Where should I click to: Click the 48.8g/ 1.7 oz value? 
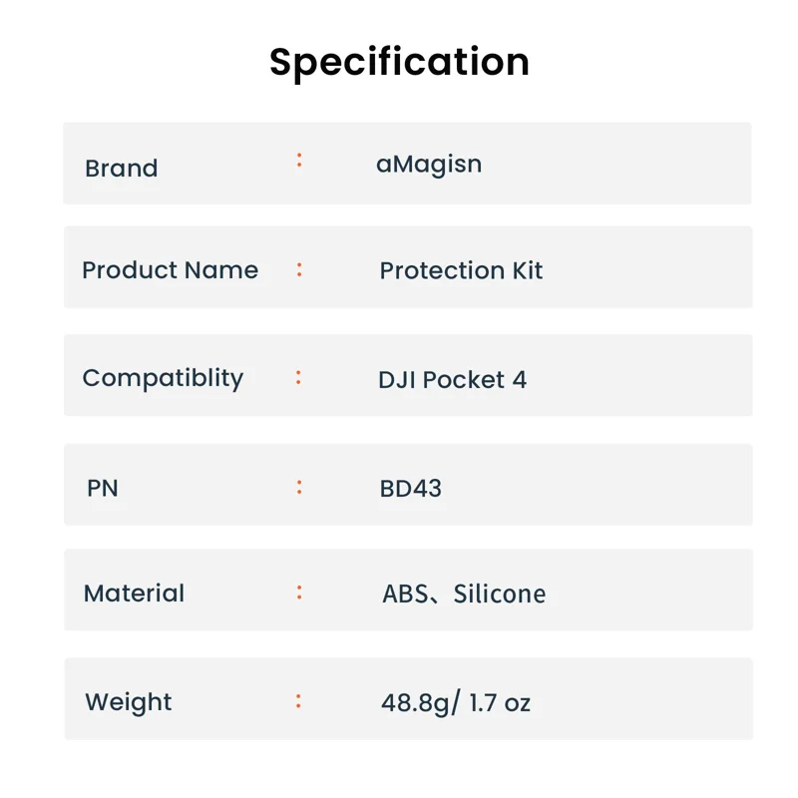coord(456,703)
